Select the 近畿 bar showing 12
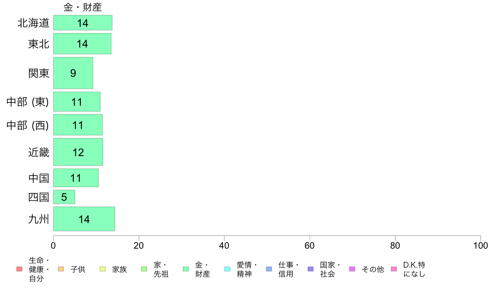 [x=78, y=152]
